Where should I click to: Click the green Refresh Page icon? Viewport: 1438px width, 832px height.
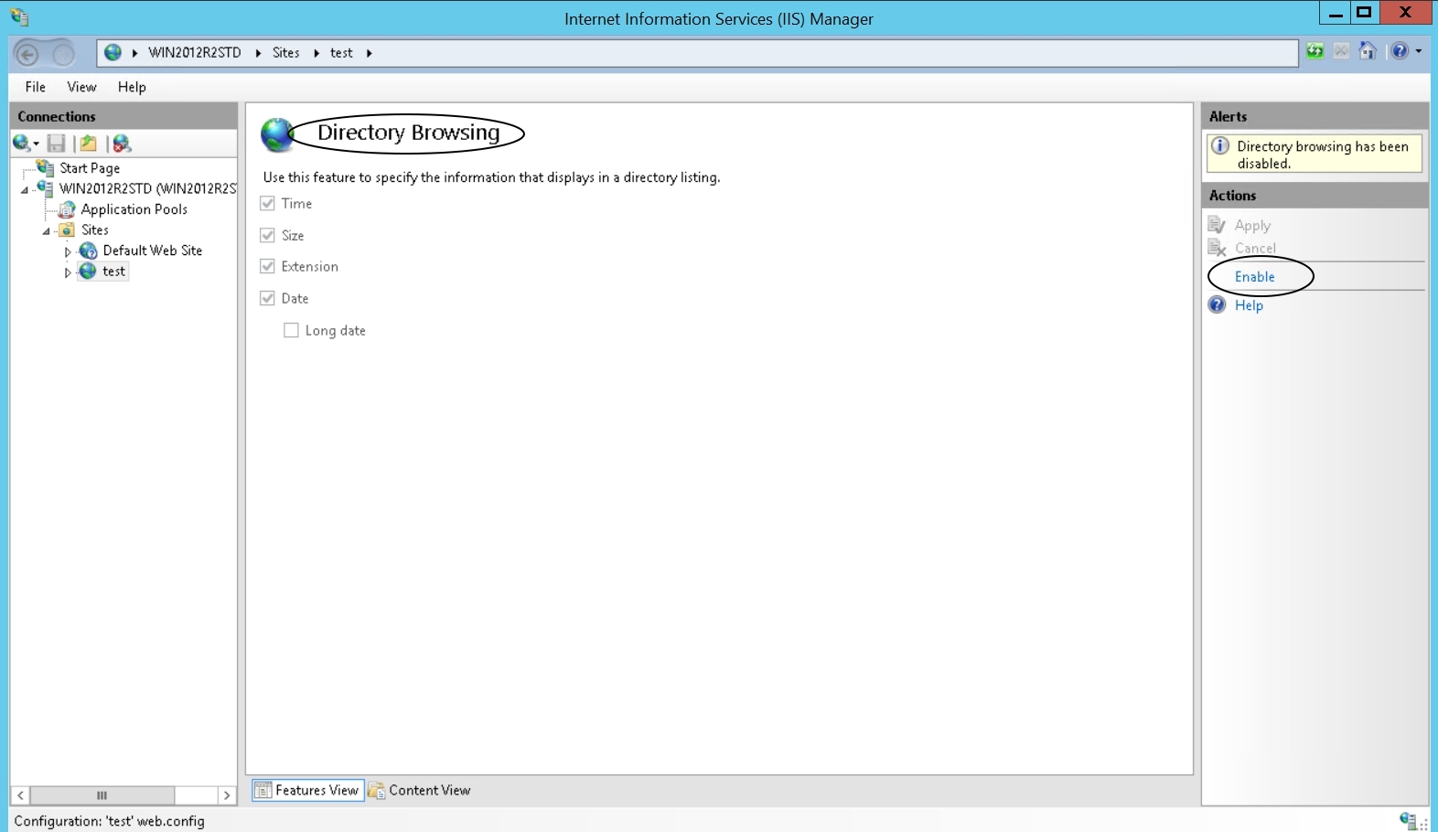point(1315,51)
